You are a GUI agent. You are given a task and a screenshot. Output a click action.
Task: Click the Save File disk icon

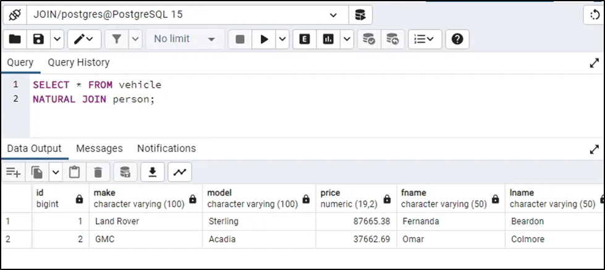tap(38, 39)
